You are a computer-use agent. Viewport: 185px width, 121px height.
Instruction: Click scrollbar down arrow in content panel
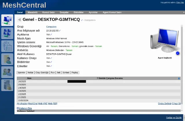point(182,111)
